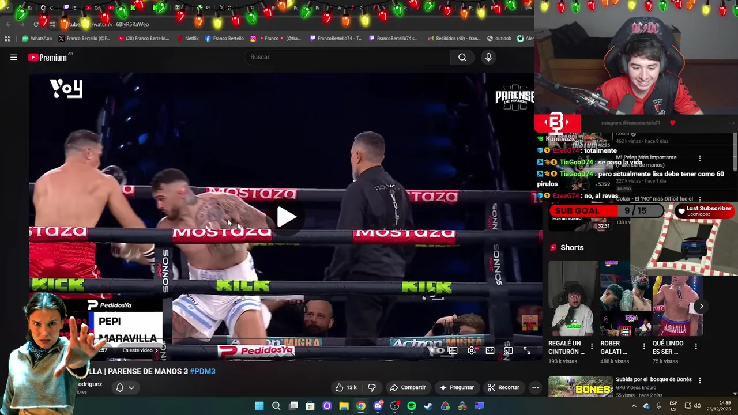Screen dimensions: 738x415
Task: Open options for 'REGALÉ UN CINTURÓN' short
Action: click(x=592, y=346)
